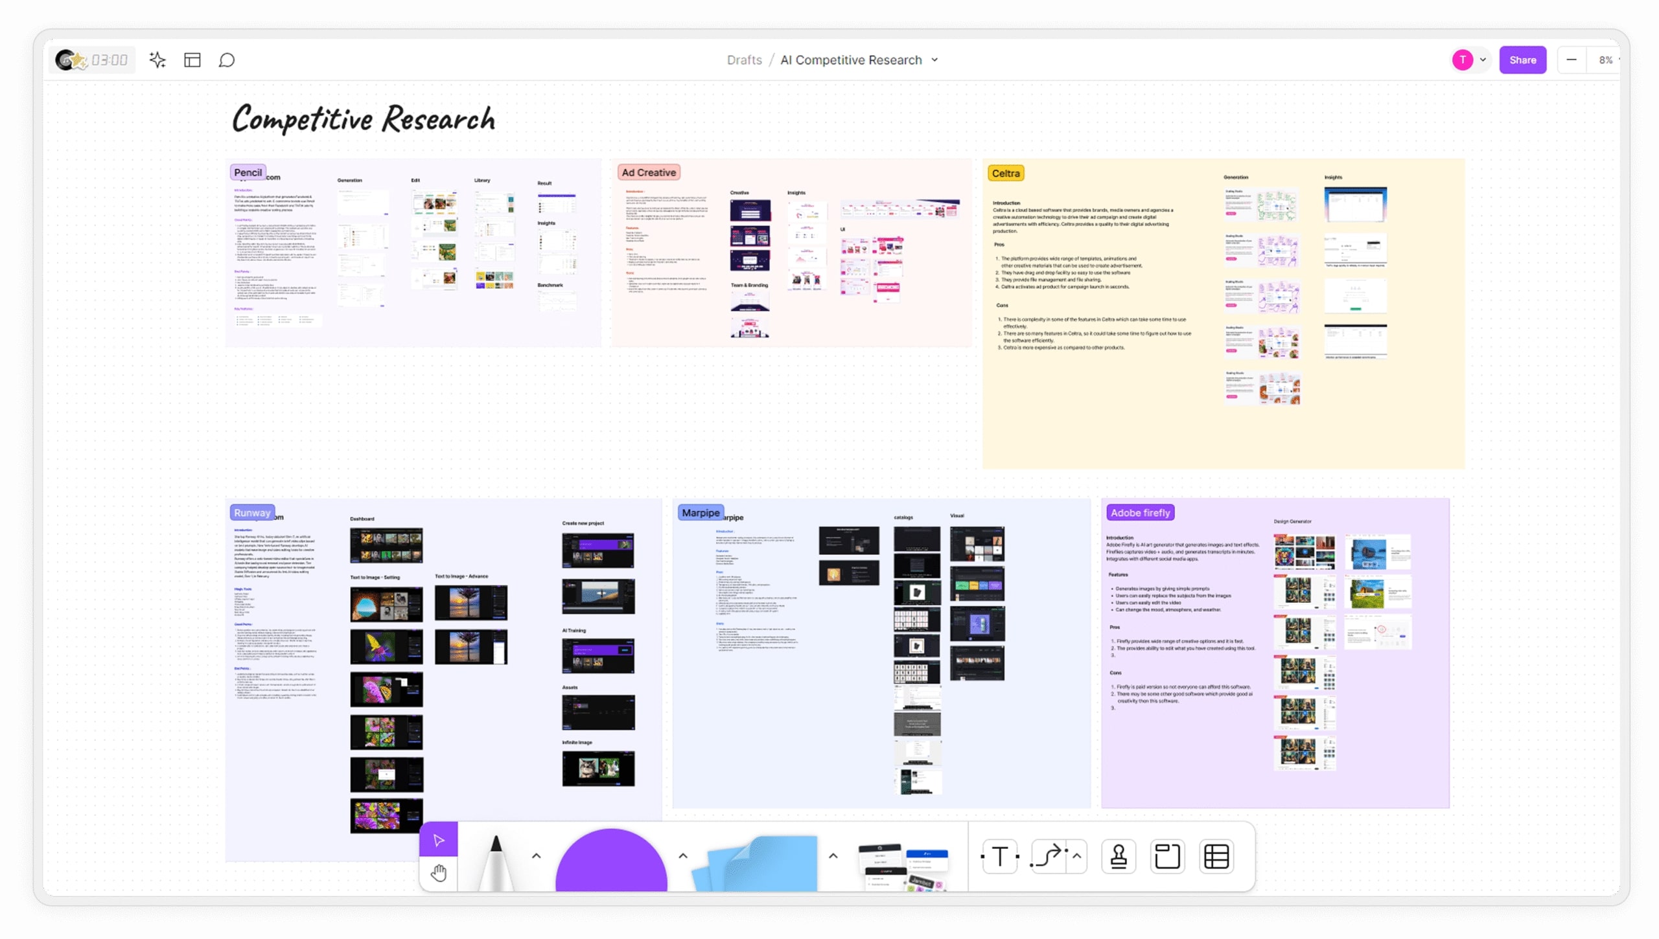Expand shape options chevron next to purple circle
The width and height of the screenshot is (1659, 939).
683,855
